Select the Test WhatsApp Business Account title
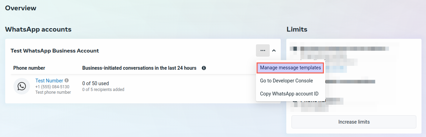The height and width of the screenshot is (137, 426). coord(55,50)
